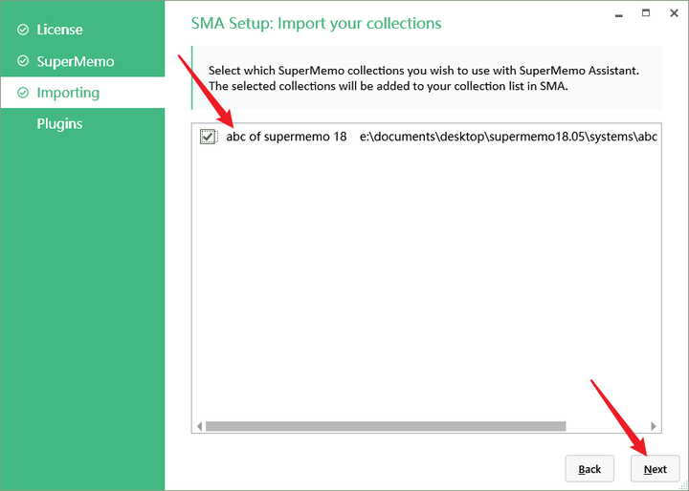This screenshot has width=689, height=491.
Task: Close the SMA Setup window
Action: coord(672,13)
